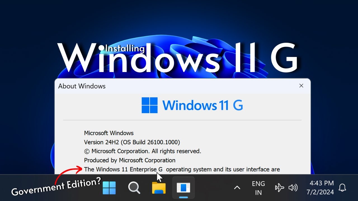The image size is (358, 201).
Task: Open airplane mode network icon
Action: click(x=279, y=188)
